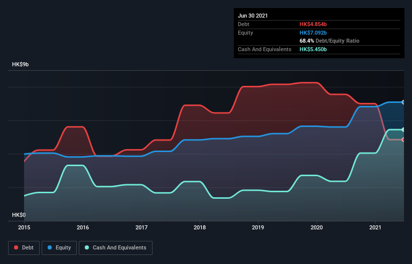412x264 pixels.
Task: Click Cash And Equivalents tooltip label
Action: point(264,49)
